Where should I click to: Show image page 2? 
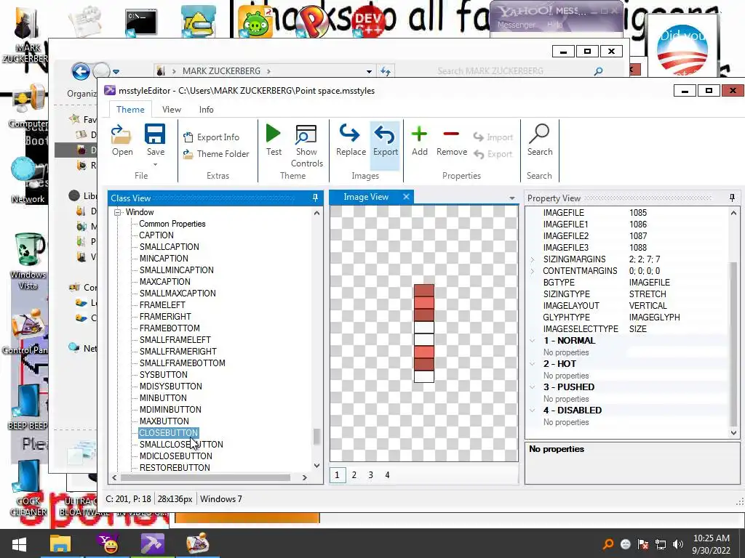point(354,474)
